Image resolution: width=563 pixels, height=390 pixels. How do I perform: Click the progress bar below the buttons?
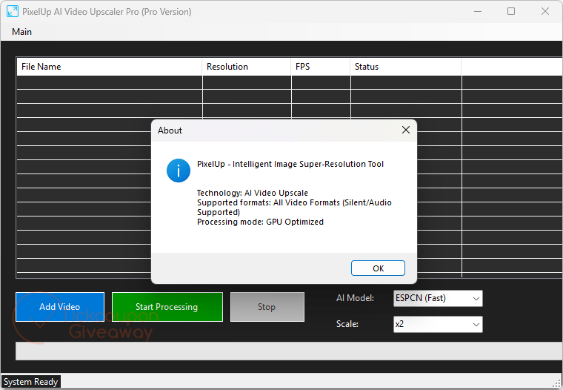coord(289,351)
